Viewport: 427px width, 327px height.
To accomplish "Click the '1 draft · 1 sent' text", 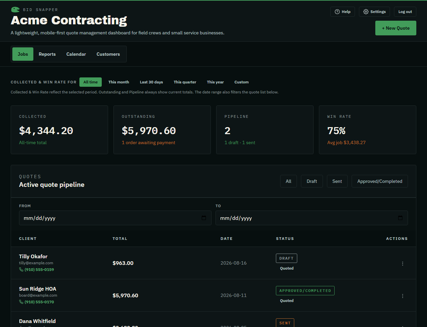I will click(x=240, y=142).
